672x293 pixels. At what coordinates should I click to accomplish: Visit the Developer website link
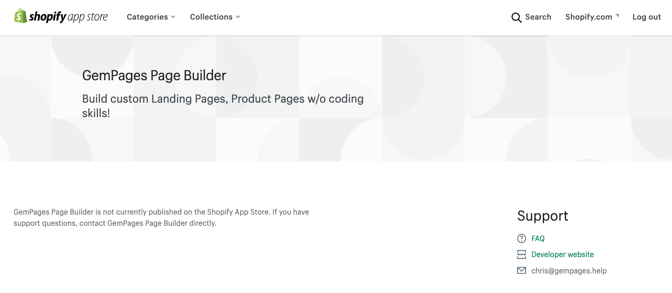click(562, 254)
